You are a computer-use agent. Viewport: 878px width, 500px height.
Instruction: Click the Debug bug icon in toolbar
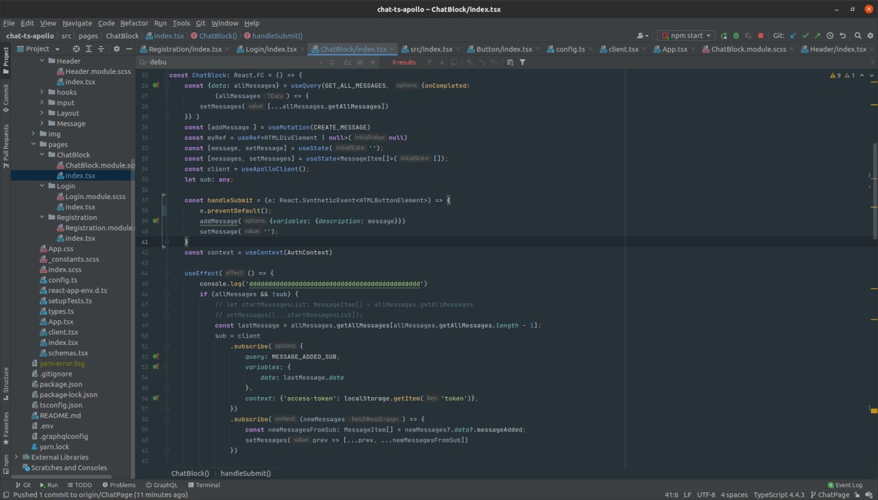(735, 36)
